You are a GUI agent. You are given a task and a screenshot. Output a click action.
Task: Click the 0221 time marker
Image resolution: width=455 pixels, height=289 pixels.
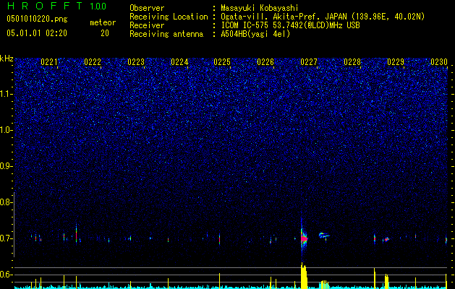[x=49, y=62]
